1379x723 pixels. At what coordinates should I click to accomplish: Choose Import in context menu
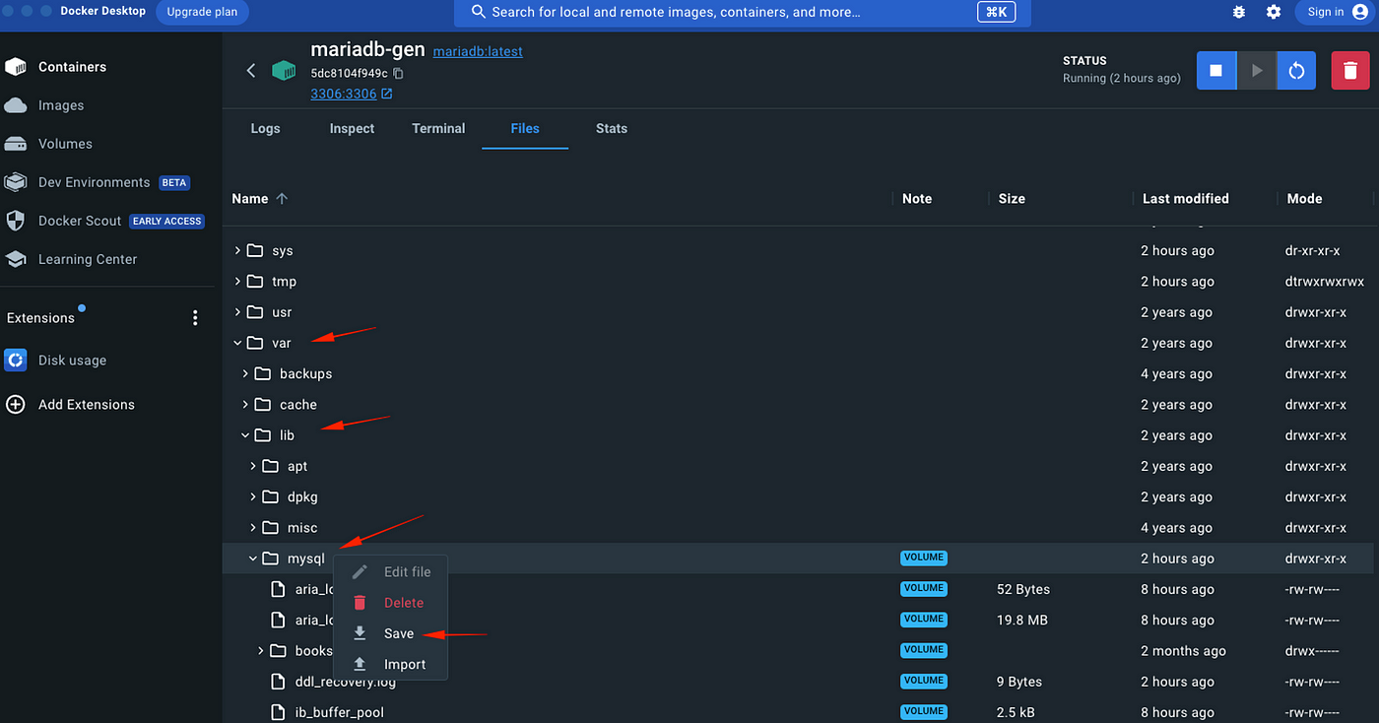(x=390, y=664)
